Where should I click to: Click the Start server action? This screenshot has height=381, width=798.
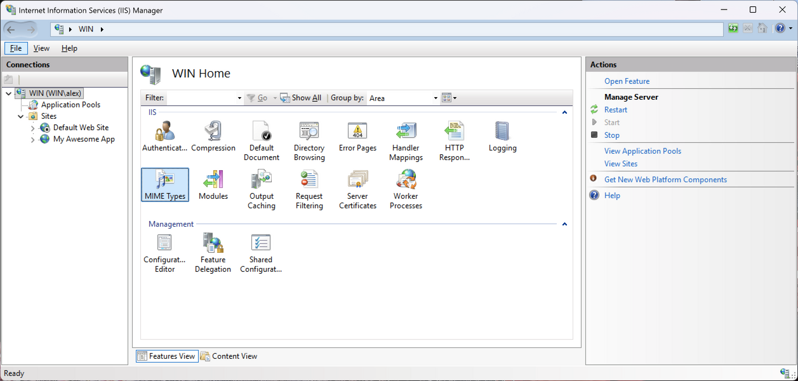click(612, 123)
